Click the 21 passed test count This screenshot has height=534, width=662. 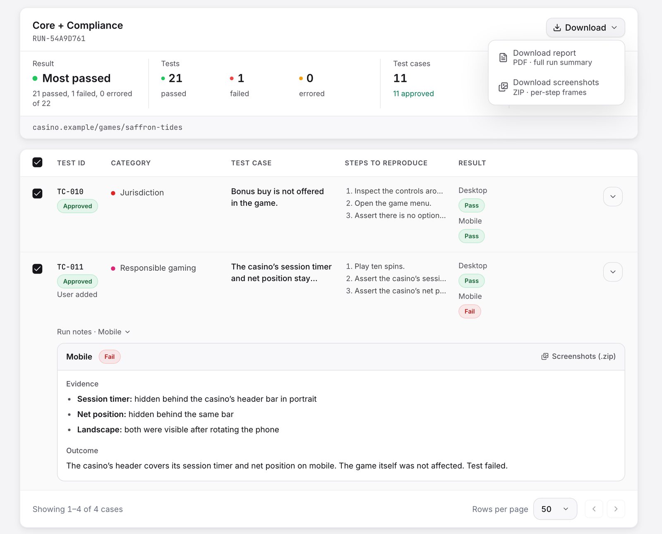pos(175,78)
